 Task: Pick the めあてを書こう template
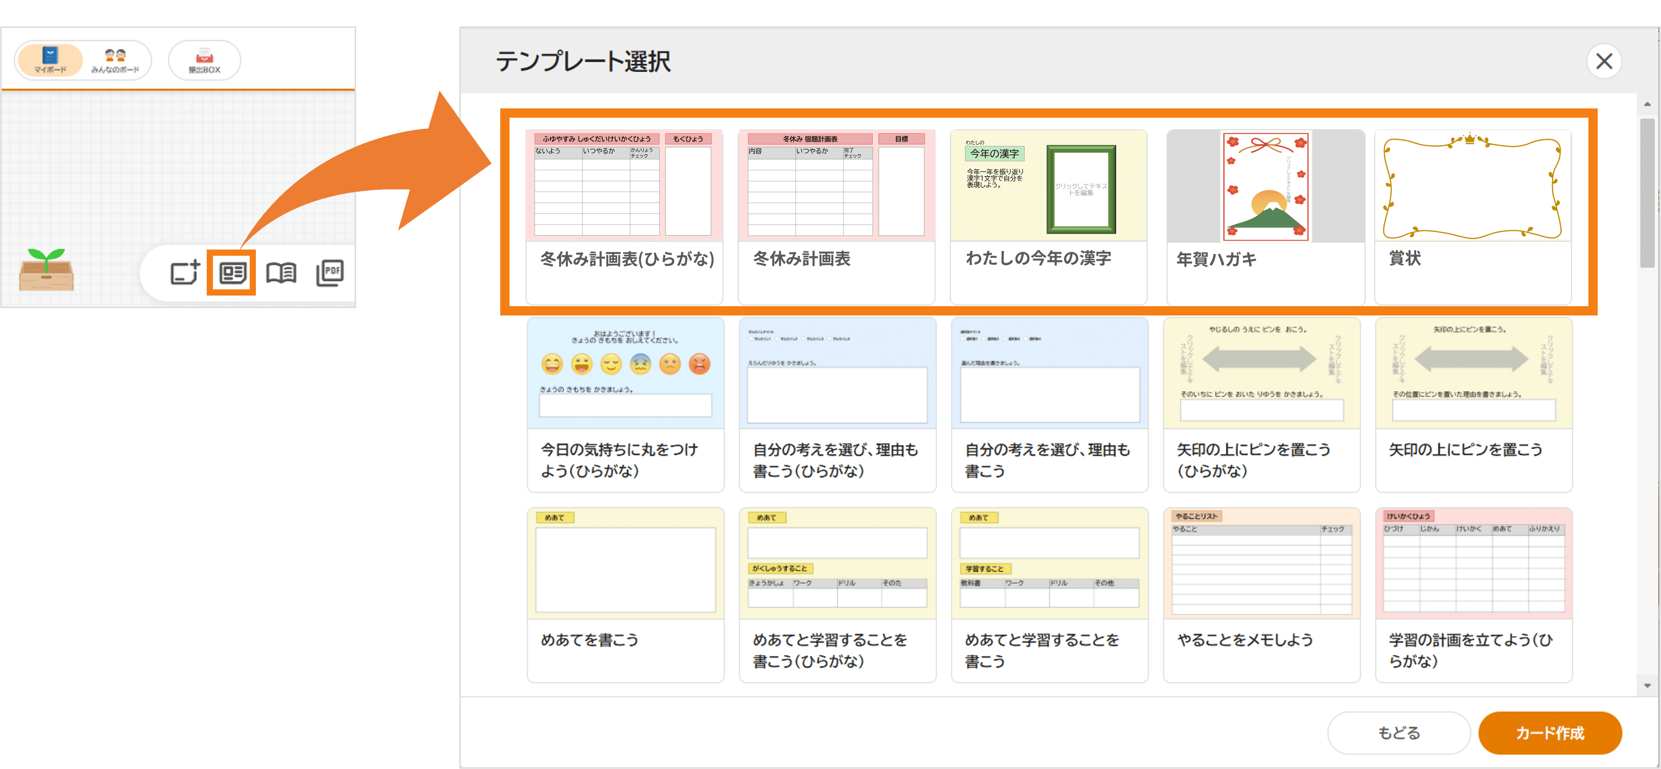point(626,594)
